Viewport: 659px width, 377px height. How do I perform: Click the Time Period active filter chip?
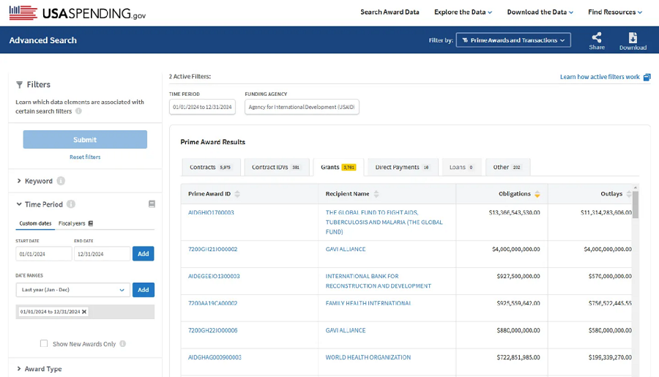coord(202,107)
